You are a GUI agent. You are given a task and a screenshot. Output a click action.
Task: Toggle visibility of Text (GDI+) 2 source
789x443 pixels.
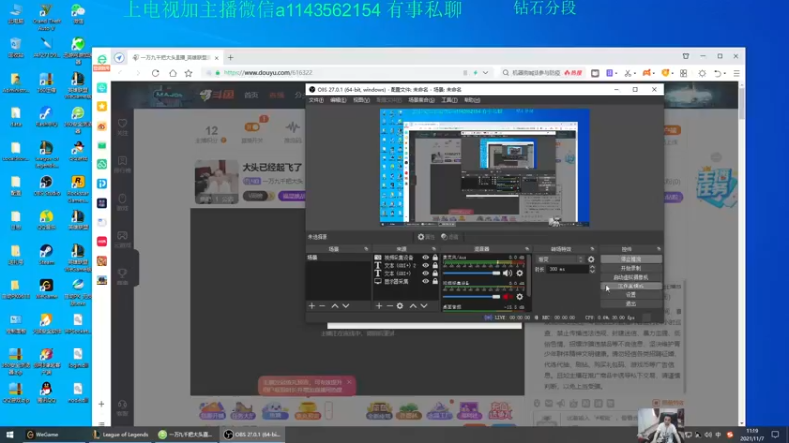tap(426, 265)
